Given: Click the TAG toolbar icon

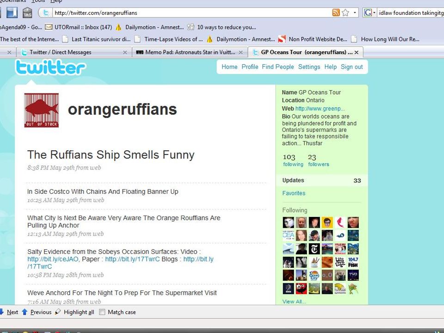Looking at the screenshot, I should coord(27,13).
